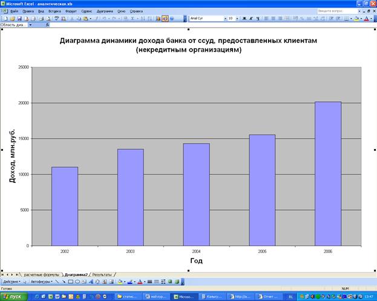The image size is (377, 301).
Task: Select the Диаграмма2 sheet tab
Action: click(76, 274)
